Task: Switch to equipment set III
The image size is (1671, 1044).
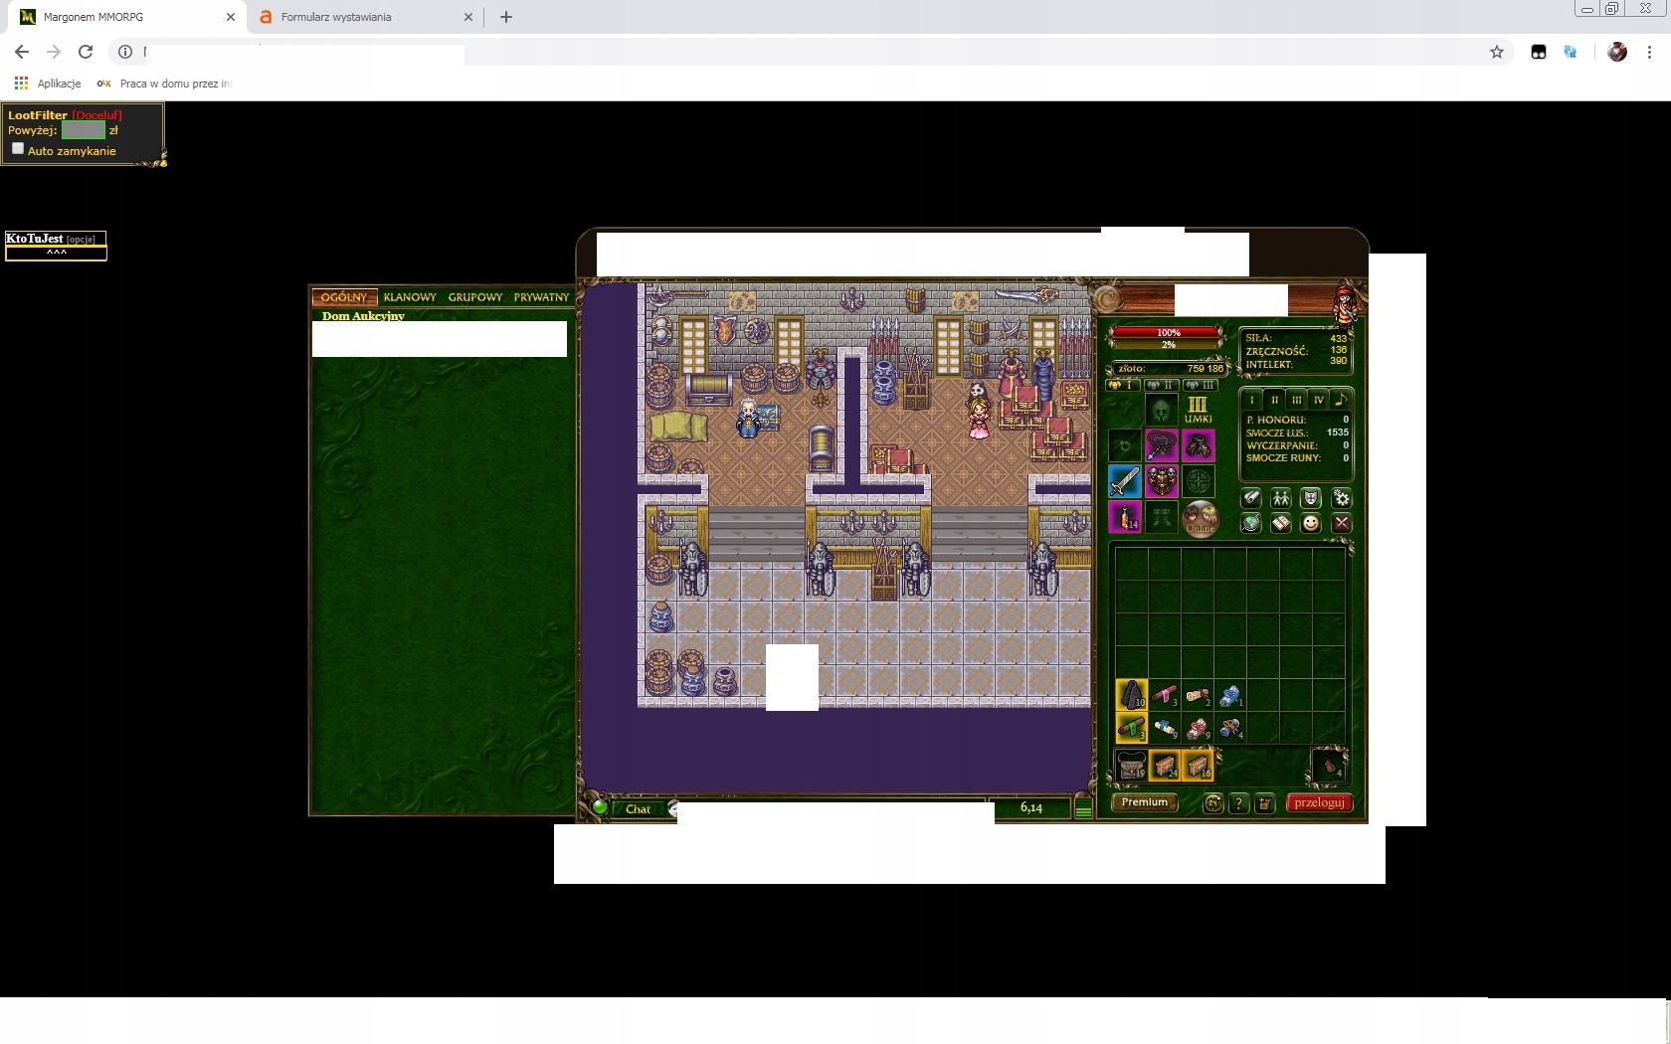Action: pyautogui.click(x=1200, y=385)
